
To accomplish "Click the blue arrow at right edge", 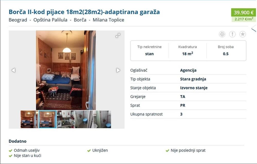I will click(x=254, y=29).
